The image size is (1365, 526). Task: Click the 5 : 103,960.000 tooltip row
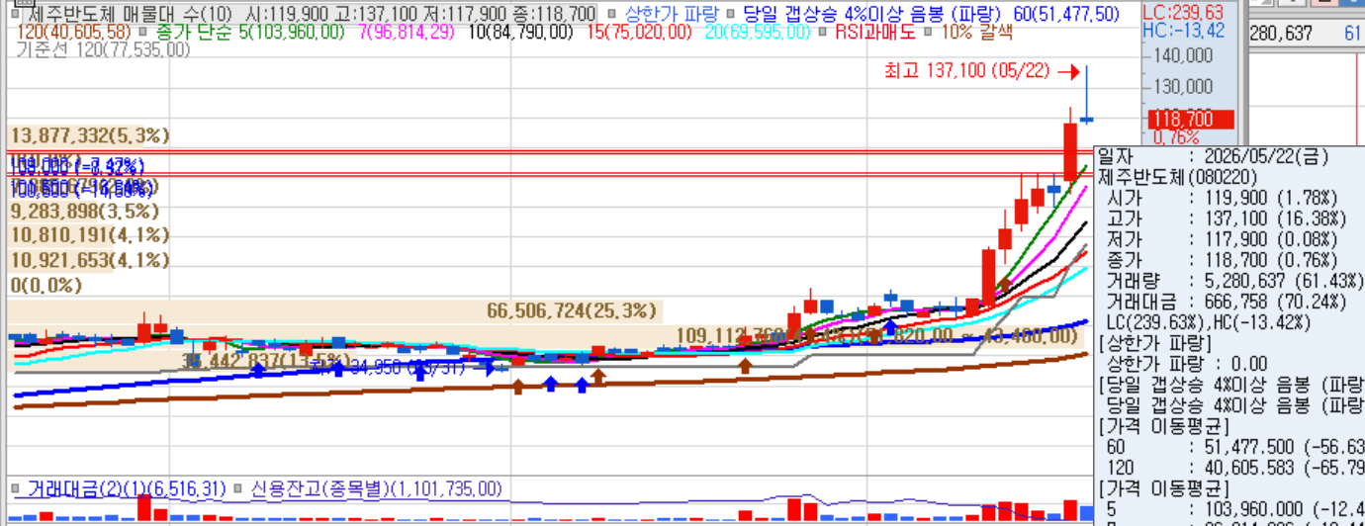[1233, 509]
